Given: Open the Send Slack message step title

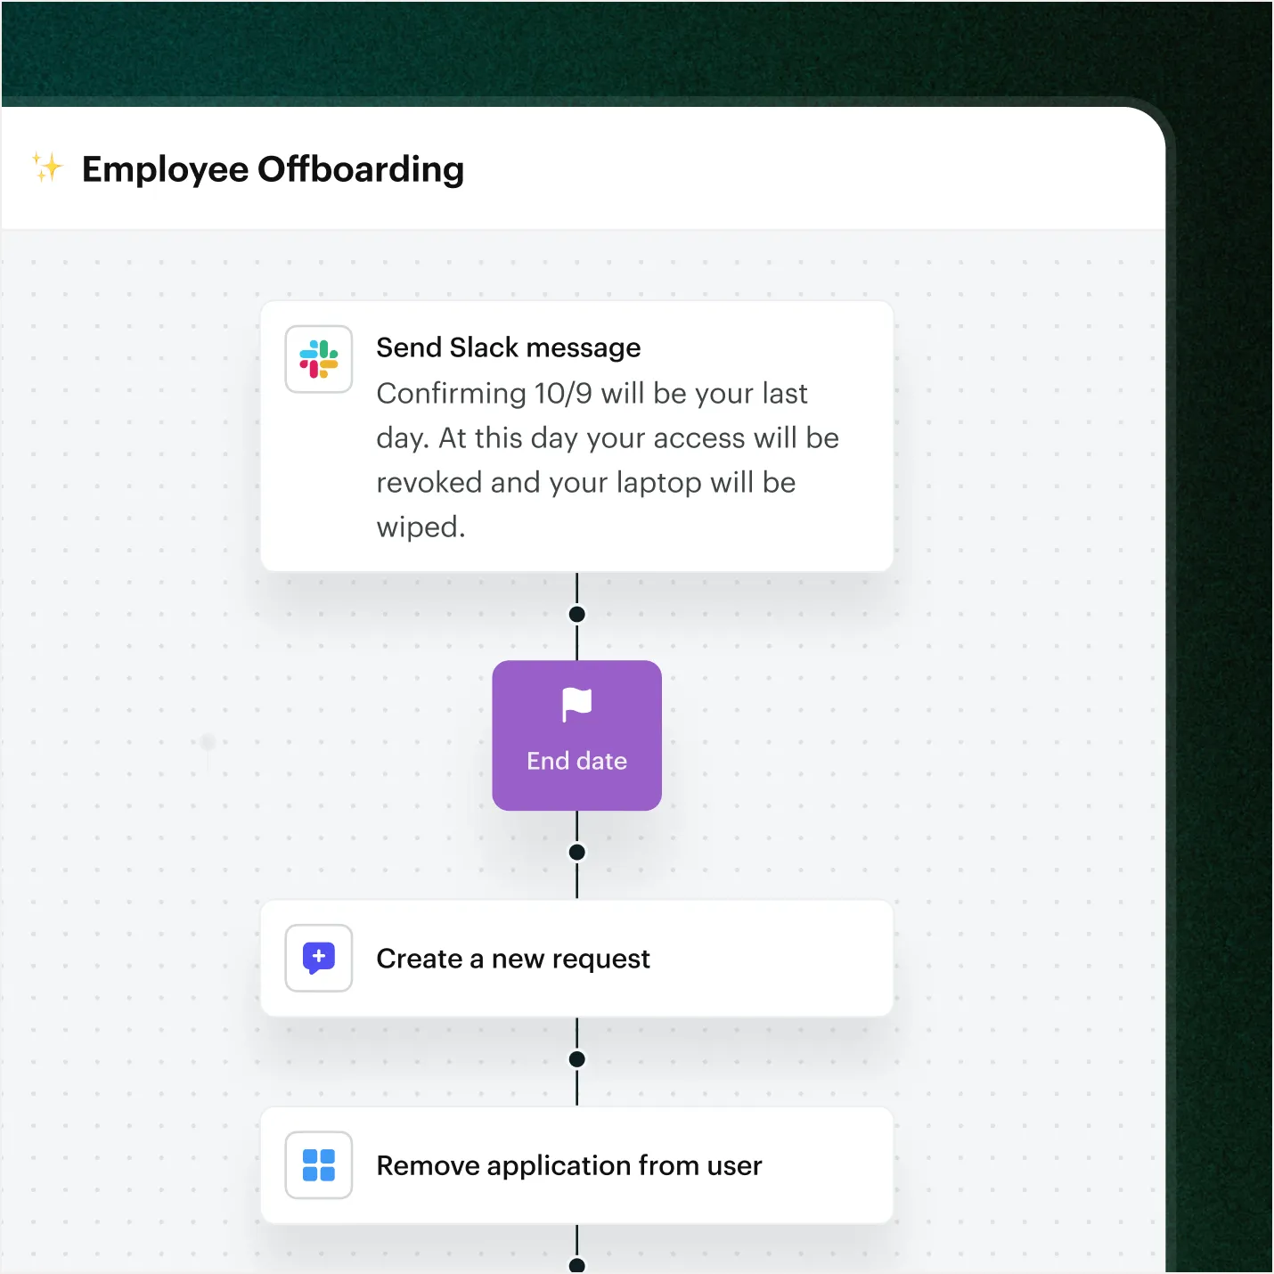Looking at the screenshot, I should 509,347.
